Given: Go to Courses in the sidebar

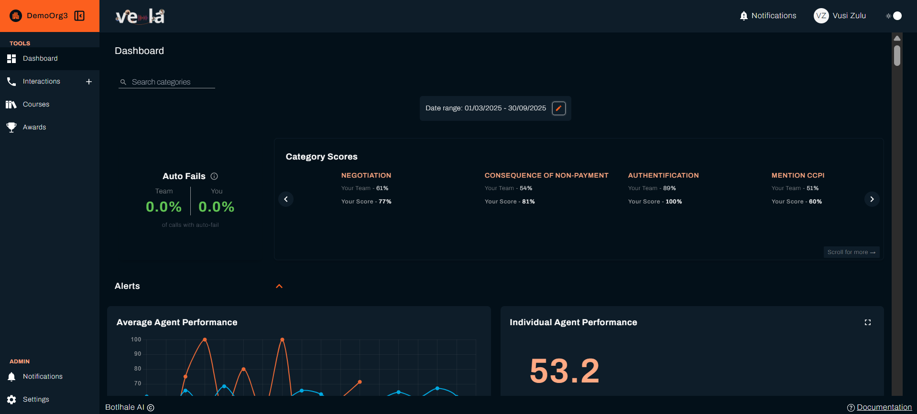Looking at the screenshot, I should 36,105.
